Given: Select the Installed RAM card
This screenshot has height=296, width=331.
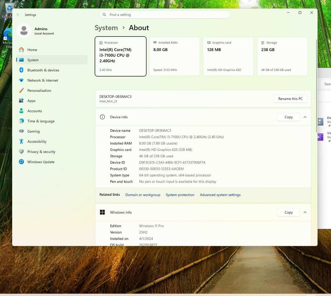Looking at the screenshot, I should pos(174,56).
